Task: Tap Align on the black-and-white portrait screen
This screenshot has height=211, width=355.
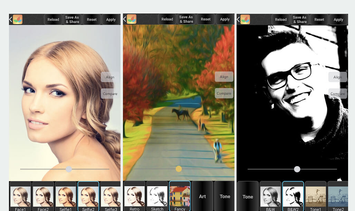Action: pyautogui.click(x=338, y=77)
